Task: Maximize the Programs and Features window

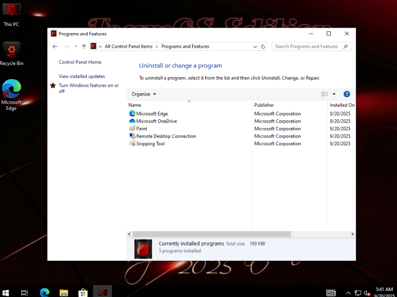Action: [329, 34]
